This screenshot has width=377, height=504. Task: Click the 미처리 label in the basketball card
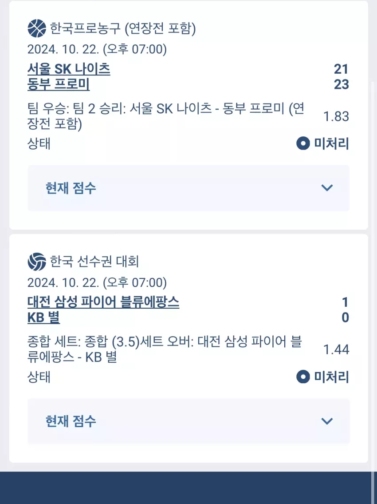pos(331,143)
